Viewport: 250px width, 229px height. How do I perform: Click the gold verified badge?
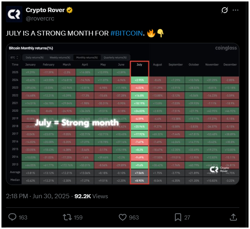point(70,10)
